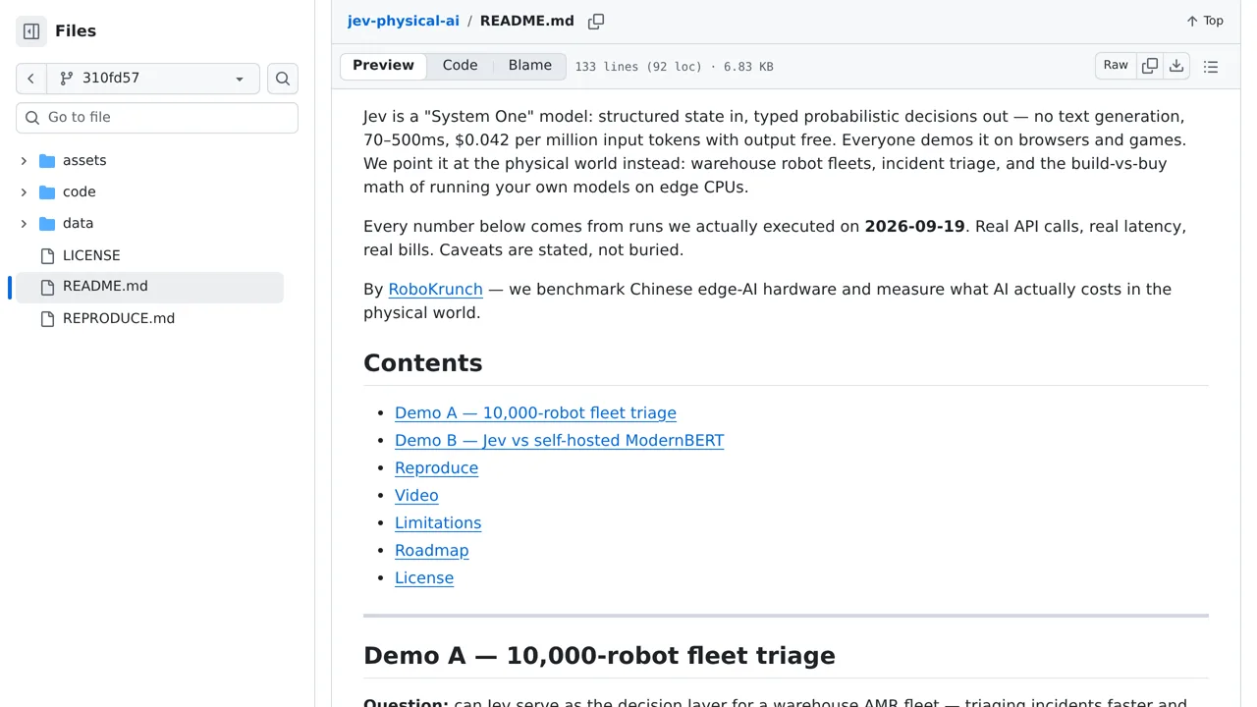Screen dimensions: 1257x707
Task: Click the code folder icon
Action: (x=47, y=191)
